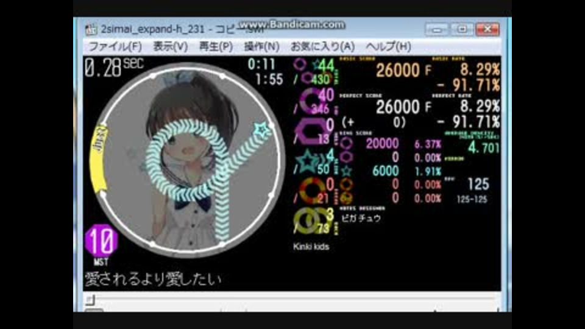Maximize the 2simai_expand window
This screenshot has height=329, width=585.
coord(462,29)
